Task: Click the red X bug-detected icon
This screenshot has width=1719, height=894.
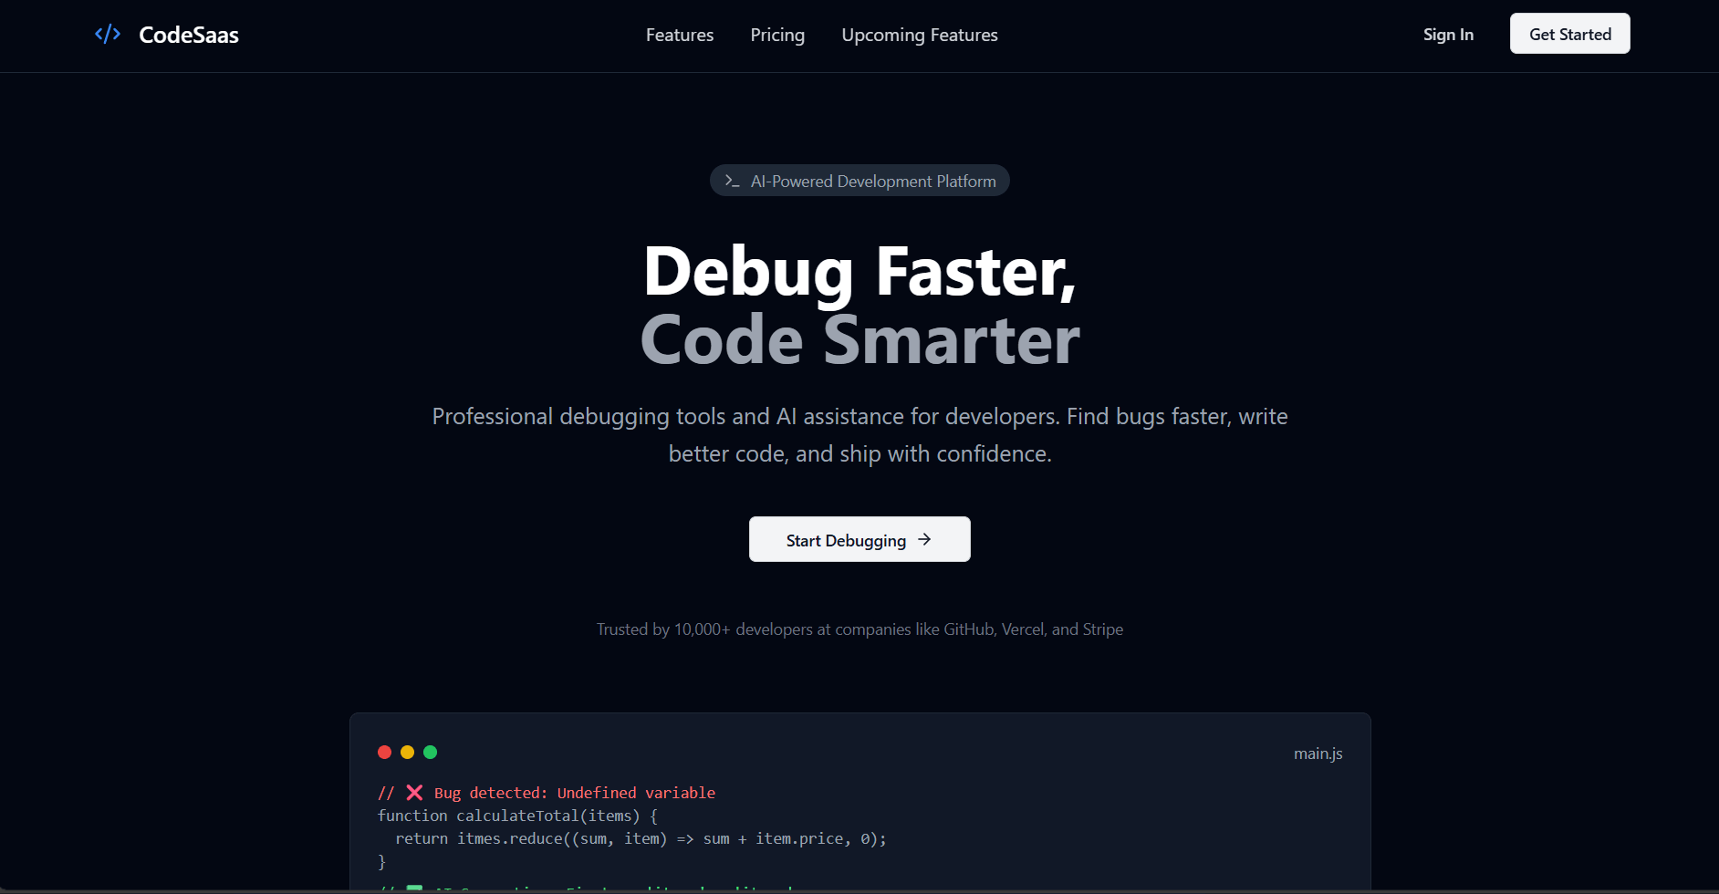Action: 415,792
